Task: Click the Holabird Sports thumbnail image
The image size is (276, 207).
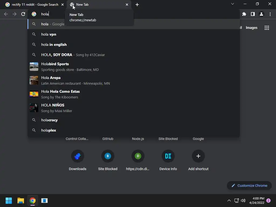Action: (x=34, y=67)
